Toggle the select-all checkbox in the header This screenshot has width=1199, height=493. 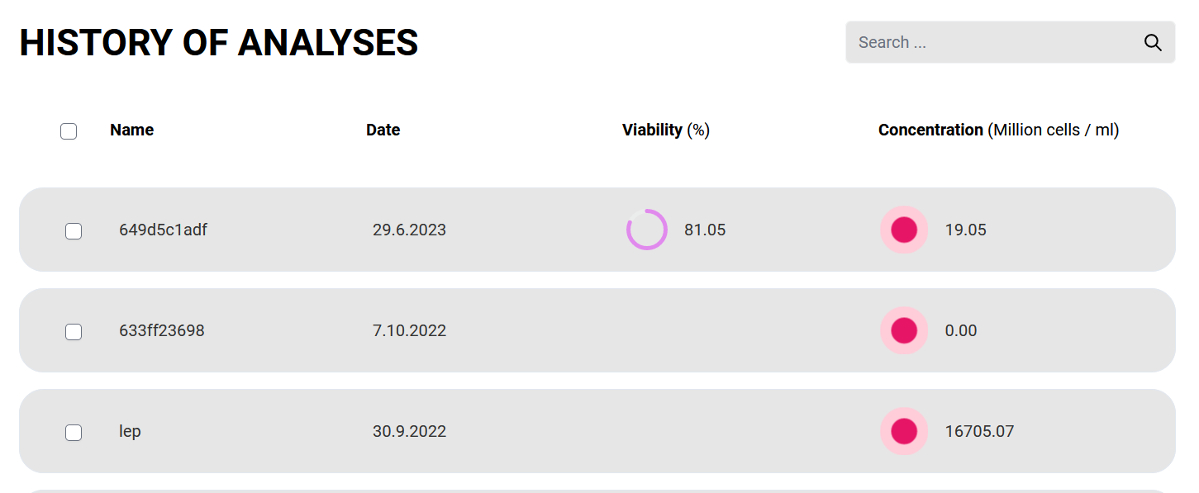point(69,130)
